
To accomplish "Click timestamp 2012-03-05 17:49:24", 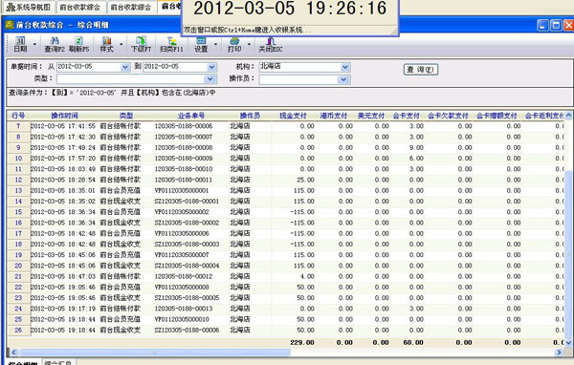I will 63,148.
